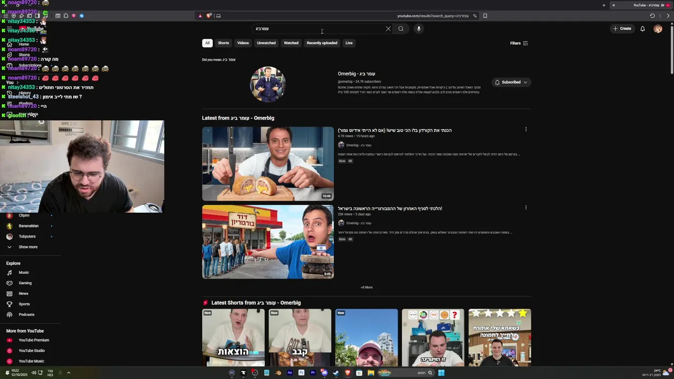Image resolution: width=674 pixels, height=379 pixels.
Task: Select the Unwatched filter chip
Action: tap(266, 43)
